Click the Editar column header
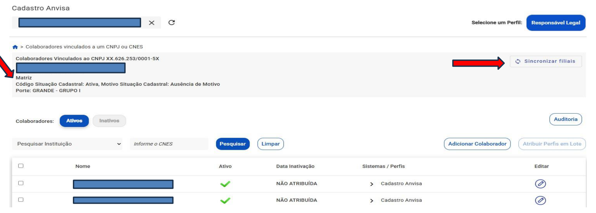 [542, 166]
